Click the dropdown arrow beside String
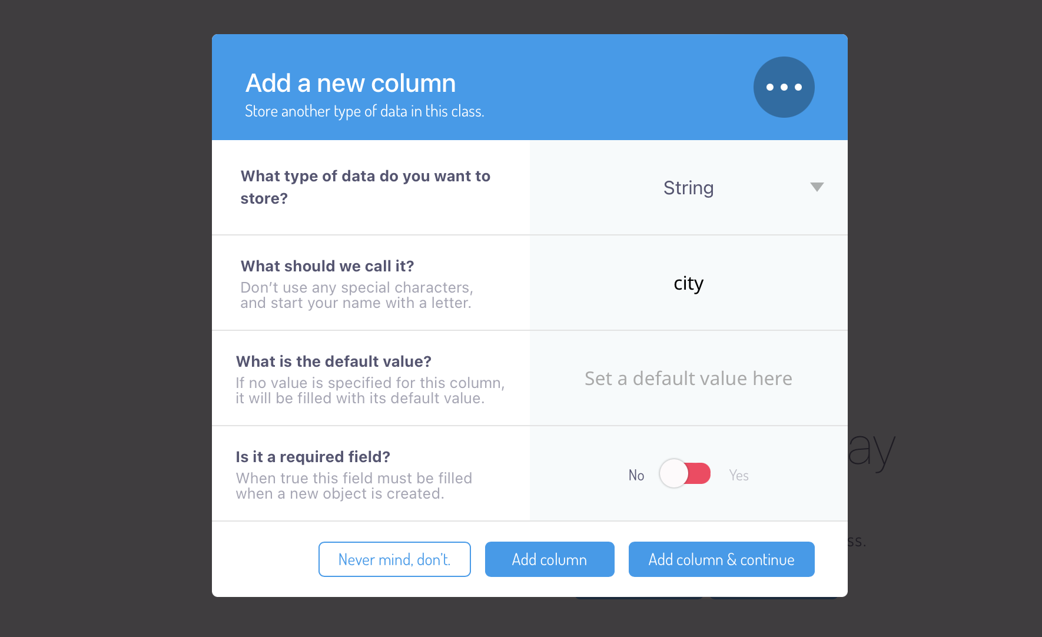Image resolution: width=1042 pixels, height=637 pixels. tap(817, 187)
